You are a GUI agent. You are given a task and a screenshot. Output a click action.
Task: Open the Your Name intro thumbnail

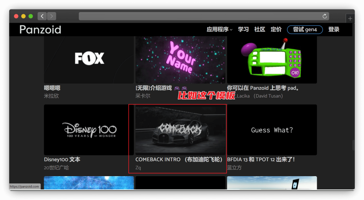(180, 59)
